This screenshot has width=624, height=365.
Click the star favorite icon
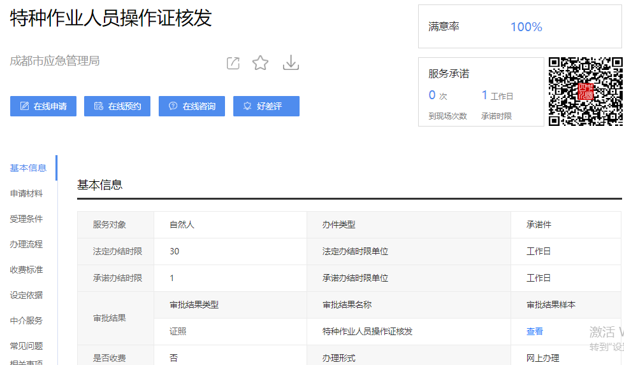click(x=260, y=63)
